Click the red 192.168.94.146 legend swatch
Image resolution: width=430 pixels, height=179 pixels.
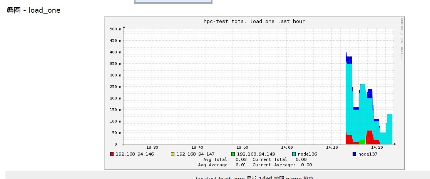click(112, 154)
